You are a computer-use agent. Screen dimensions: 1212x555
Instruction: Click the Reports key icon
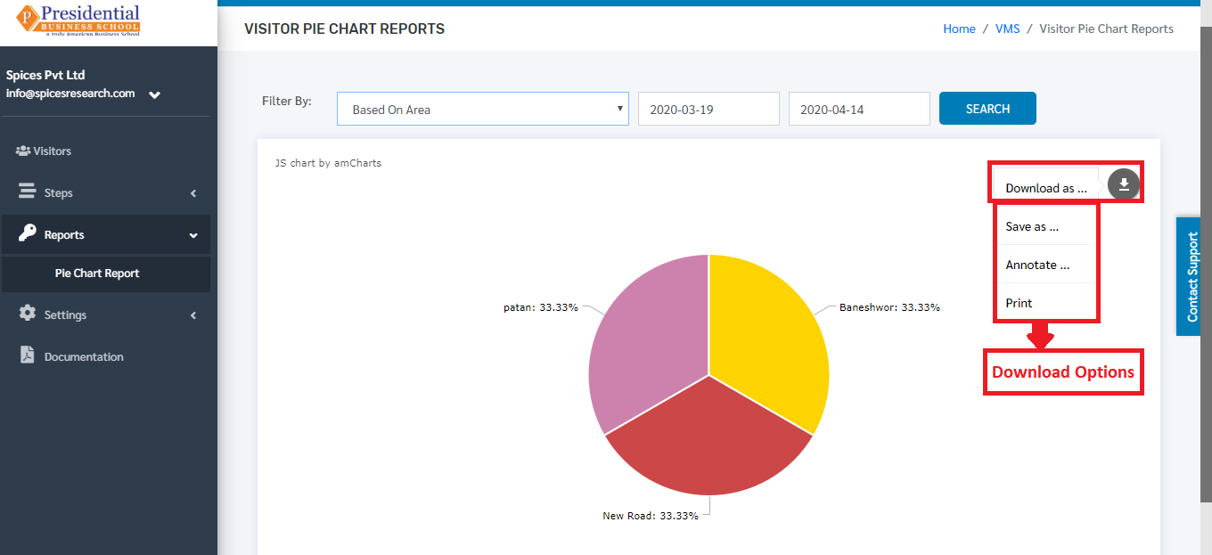28,233
